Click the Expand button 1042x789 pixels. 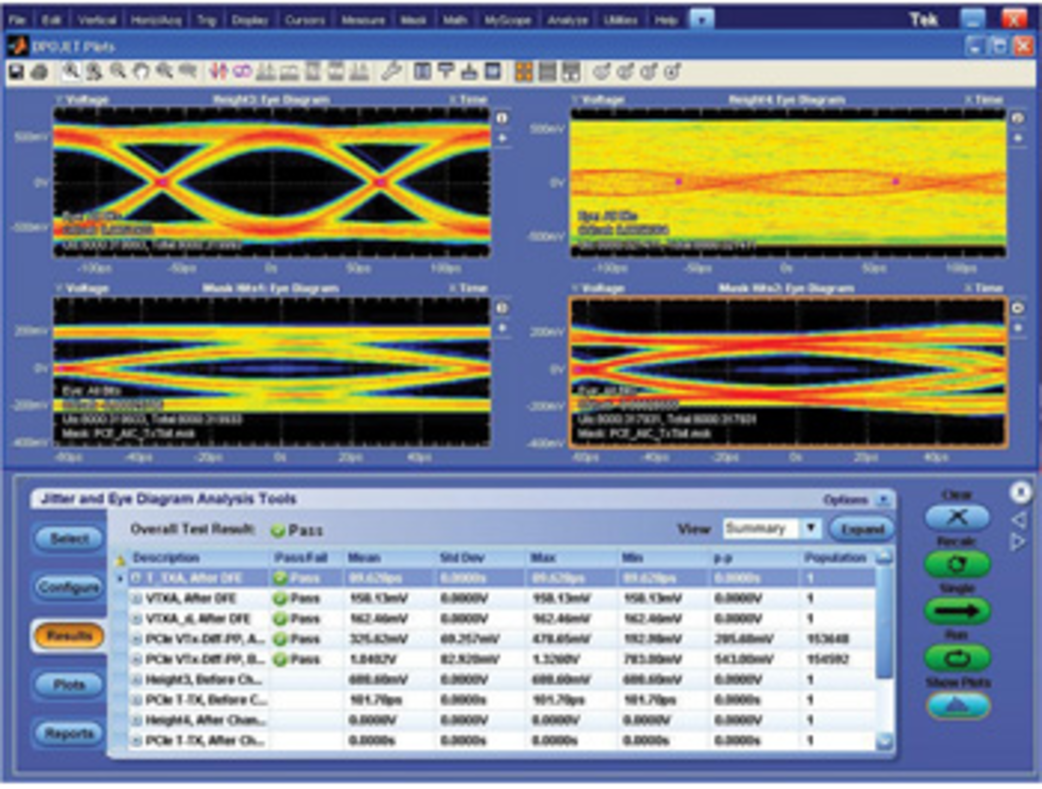tap(862, 529)
